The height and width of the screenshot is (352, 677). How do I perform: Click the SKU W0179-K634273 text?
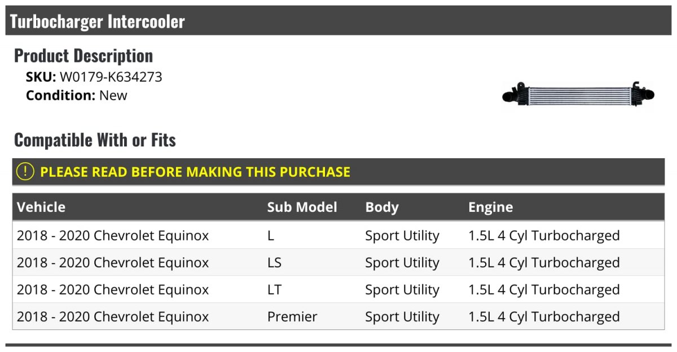pyautogui.click(x=94, y=77)
